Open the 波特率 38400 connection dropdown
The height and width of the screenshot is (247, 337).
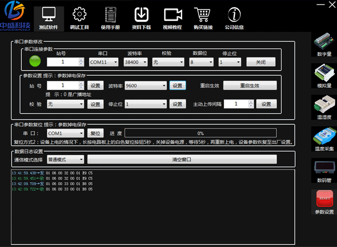click(136, 62)
